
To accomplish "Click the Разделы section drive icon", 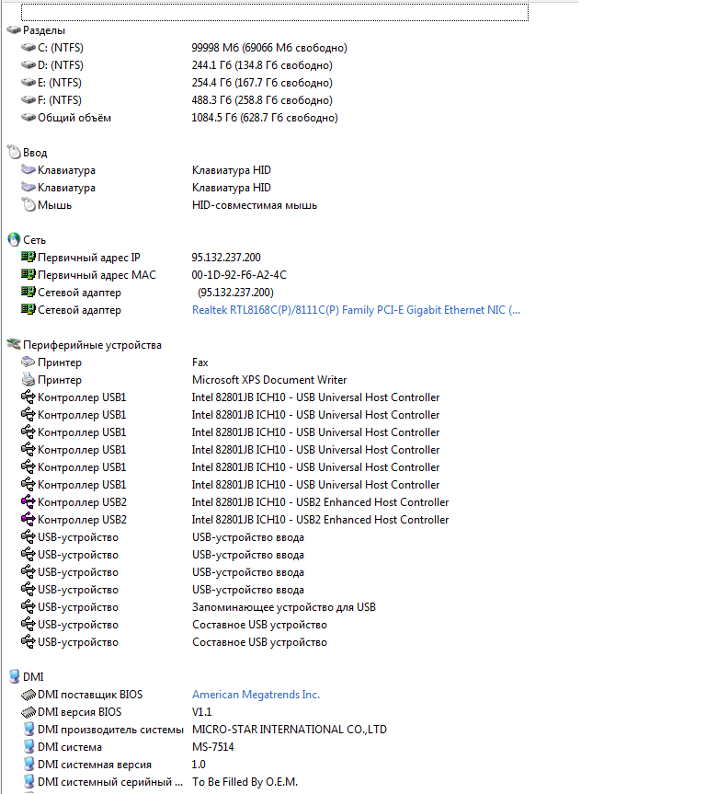I will pyautogui.click(x=14, y=30).
